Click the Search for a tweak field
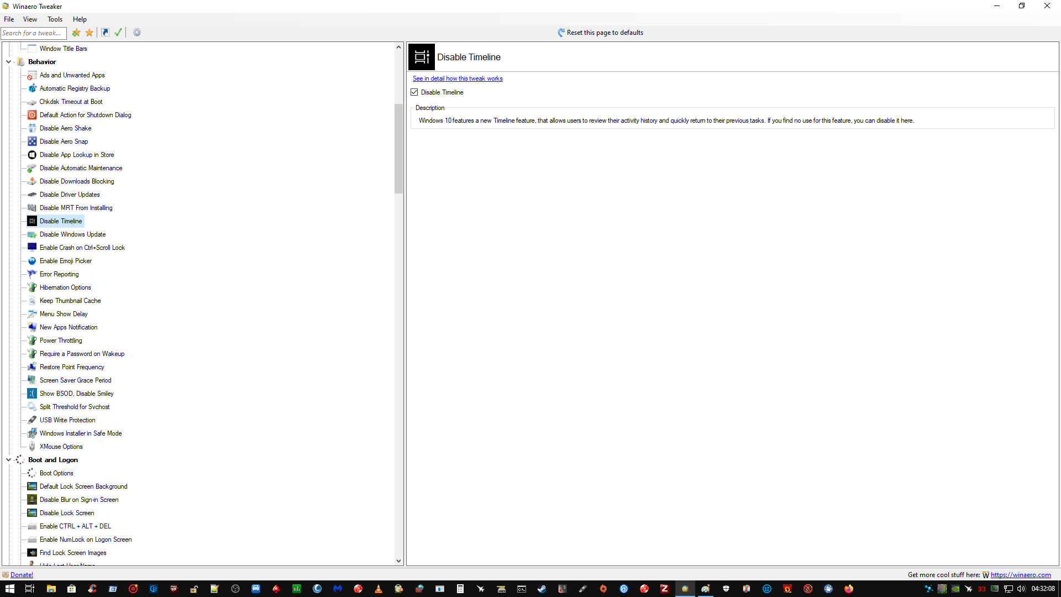The height and width of the screenshot is (597, 1061). pos(33,33)
